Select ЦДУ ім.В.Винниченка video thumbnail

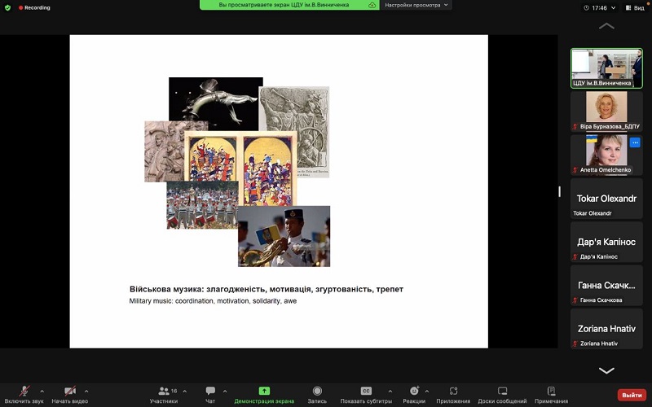tap(606, 68)
